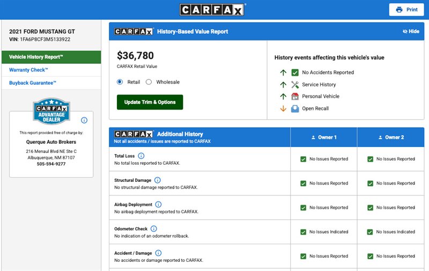Screen dimensions: 429x271
Task: Open the Buyback Guarantee link
Action: pyautogui.click(x=33, y=83)
